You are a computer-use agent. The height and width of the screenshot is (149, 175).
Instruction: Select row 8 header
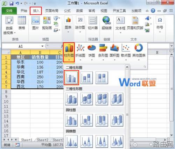tap(6, 92)
